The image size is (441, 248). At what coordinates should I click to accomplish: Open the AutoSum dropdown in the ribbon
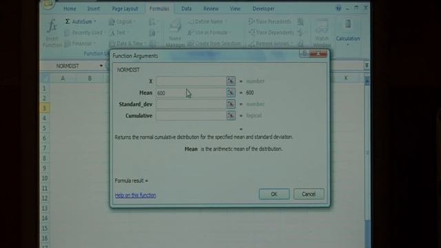[x=81, y=21]
